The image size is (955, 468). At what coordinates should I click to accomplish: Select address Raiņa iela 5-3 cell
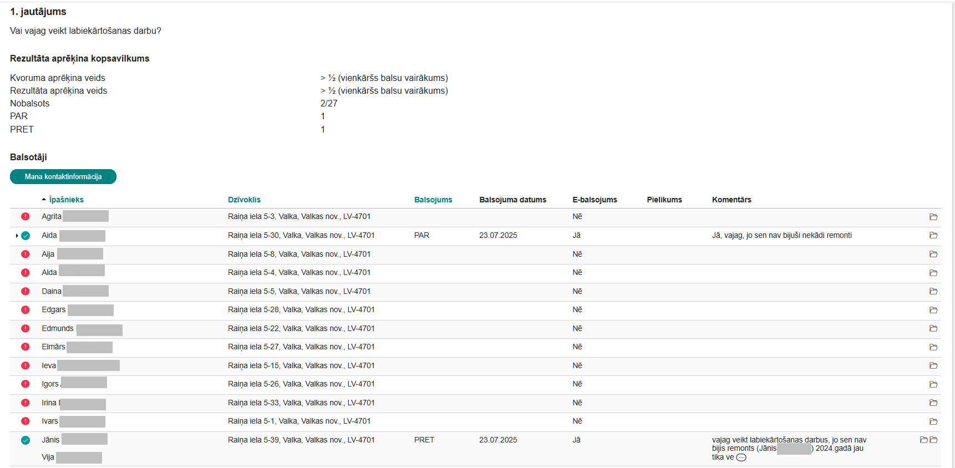pyautogui.click(x=299, y=217)
